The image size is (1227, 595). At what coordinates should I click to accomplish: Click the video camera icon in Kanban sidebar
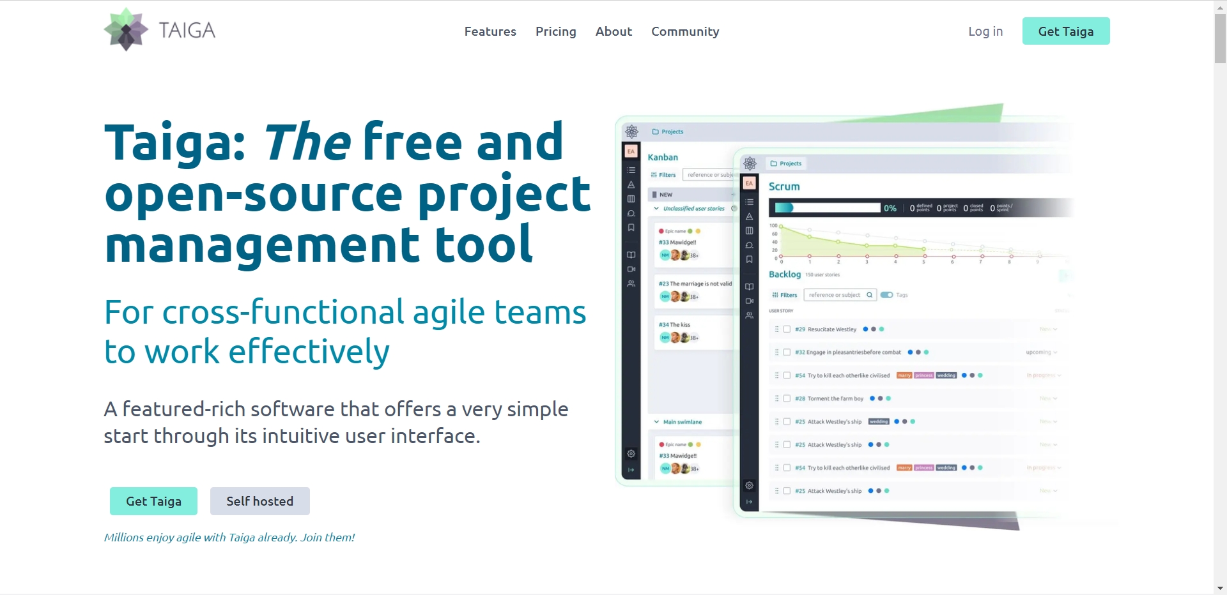point(631,269)
